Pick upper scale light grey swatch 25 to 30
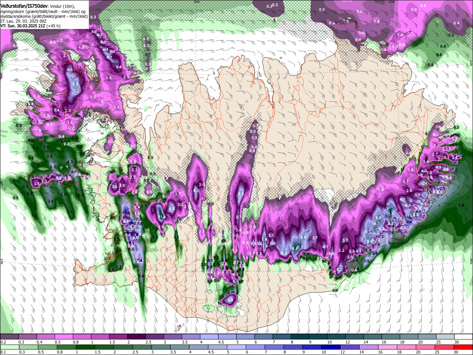This screenshot has height=355, width=473. click(x=446, y=337)
